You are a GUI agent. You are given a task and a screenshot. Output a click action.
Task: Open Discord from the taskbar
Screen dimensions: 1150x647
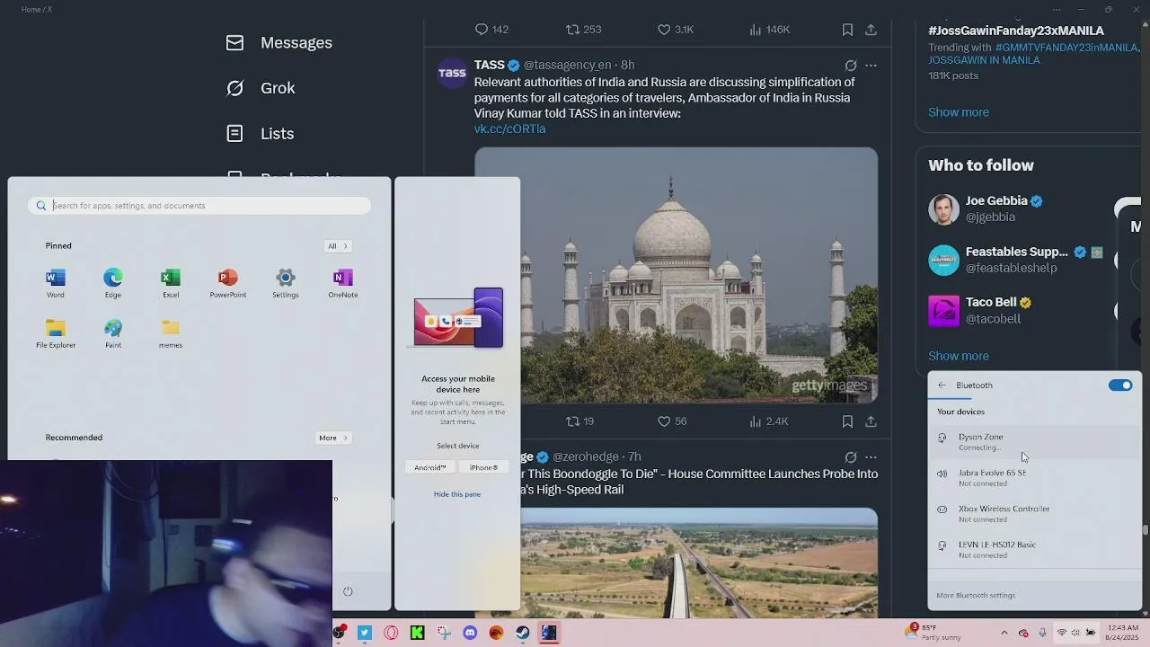click(470, 633)
